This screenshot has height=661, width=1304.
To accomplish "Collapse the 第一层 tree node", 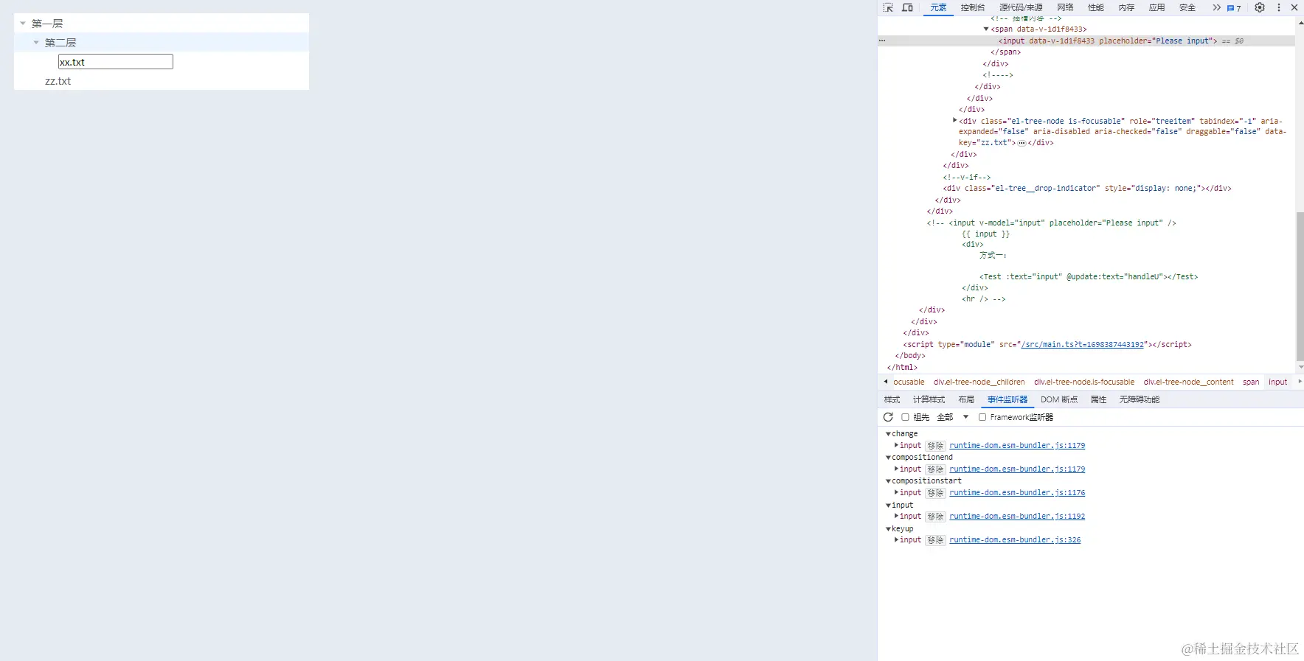I will click(23, 24).
